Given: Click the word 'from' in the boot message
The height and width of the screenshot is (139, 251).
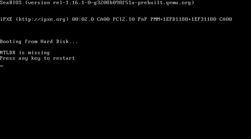Looking at the screenshot, I should [x=31, y=41].
